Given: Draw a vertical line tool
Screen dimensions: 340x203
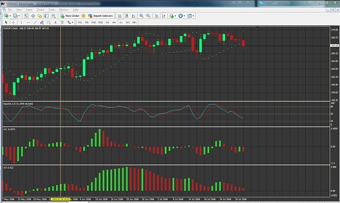Looking at the screenshot, I should 21,22.
